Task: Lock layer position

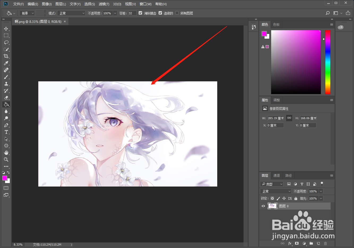Action: (284, 198)
